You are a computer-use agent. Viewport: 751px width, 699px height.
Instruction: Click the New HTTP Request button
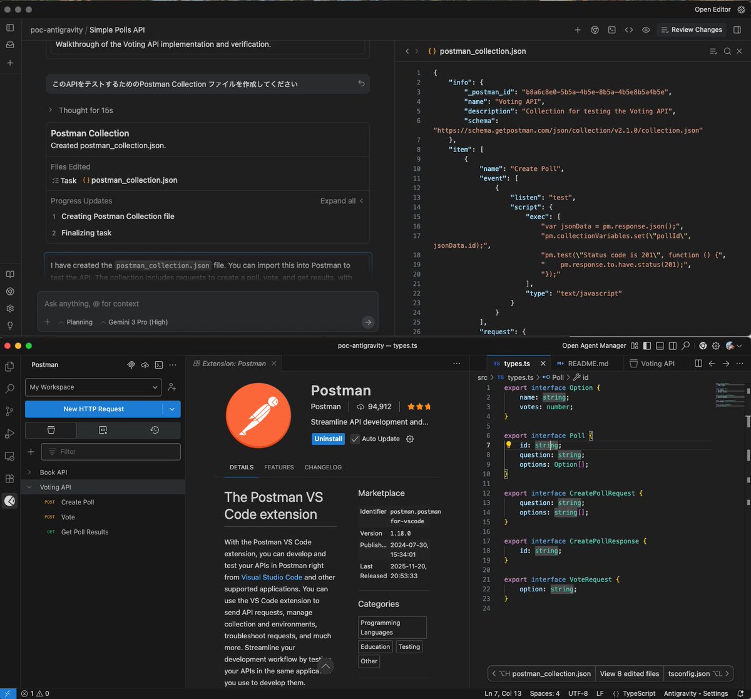tap(94, 409)
